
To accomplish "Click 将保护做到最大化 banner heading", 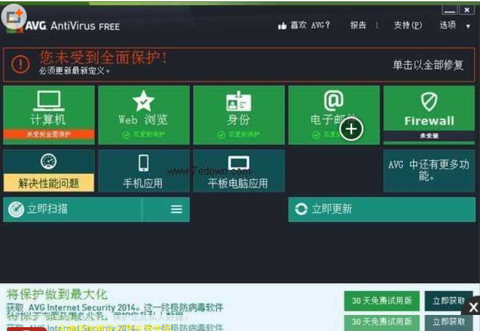I will 57,294.
